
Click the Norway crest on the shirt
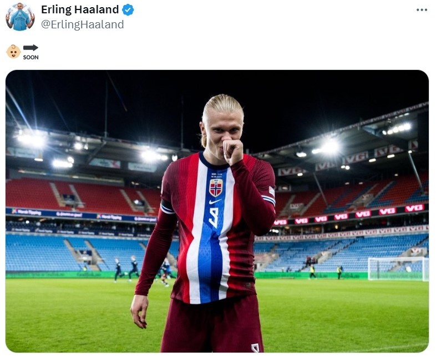[216, 188]
